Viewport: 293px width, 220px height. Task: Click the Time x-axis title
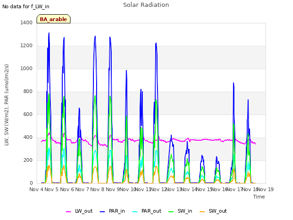259,197
